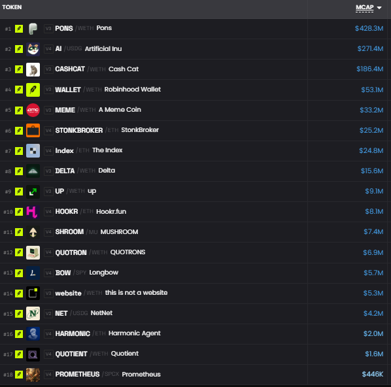Click the $53.1M market cap value
The image size is (391, 387).
coord(372,90)
